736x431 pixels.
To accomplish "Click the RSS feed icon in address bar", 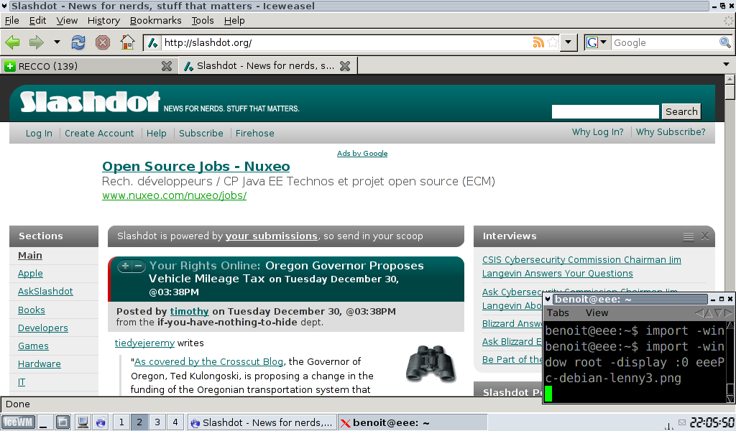I will coord(538,43).
